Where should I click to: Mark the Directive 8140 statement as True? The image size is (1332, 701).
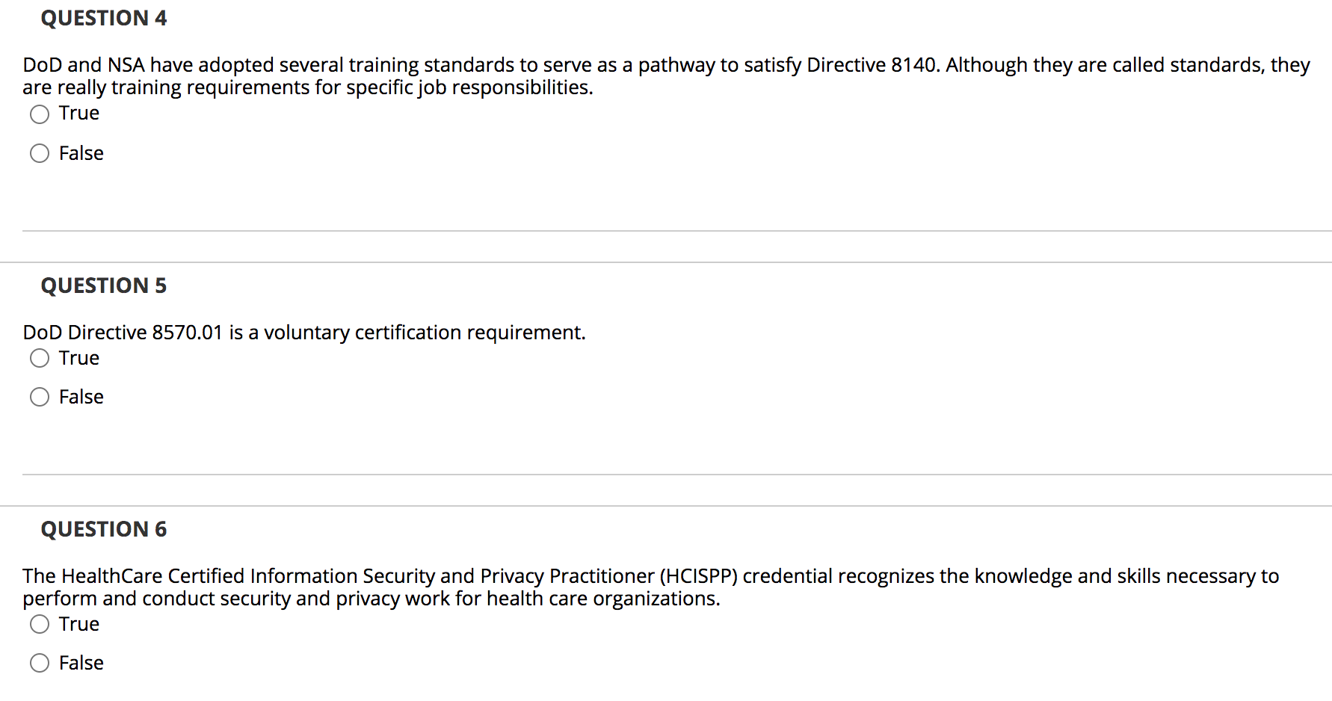(40, 114)
